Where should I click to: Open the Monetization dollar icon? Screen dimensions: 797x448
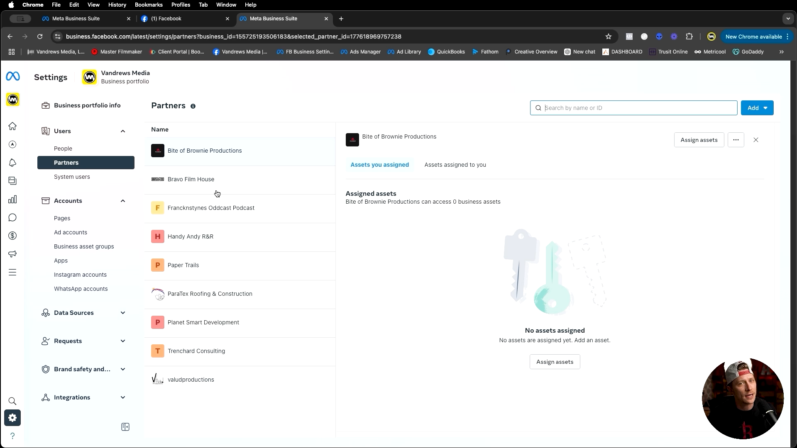click(12, 236)
